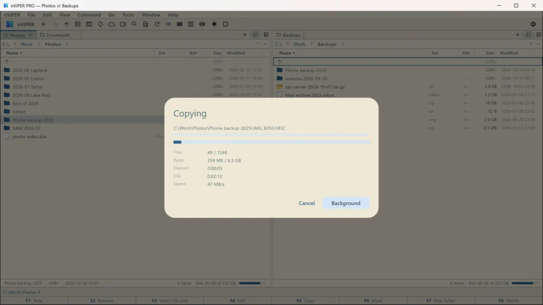543x305 pixels.
Task: Refresh the panel with the reload icon
Action: coord(157,24)
